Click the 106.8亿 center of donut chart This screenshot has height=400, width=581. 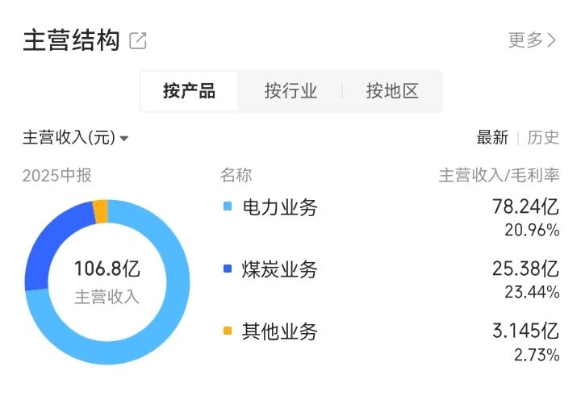pos(107,269)
